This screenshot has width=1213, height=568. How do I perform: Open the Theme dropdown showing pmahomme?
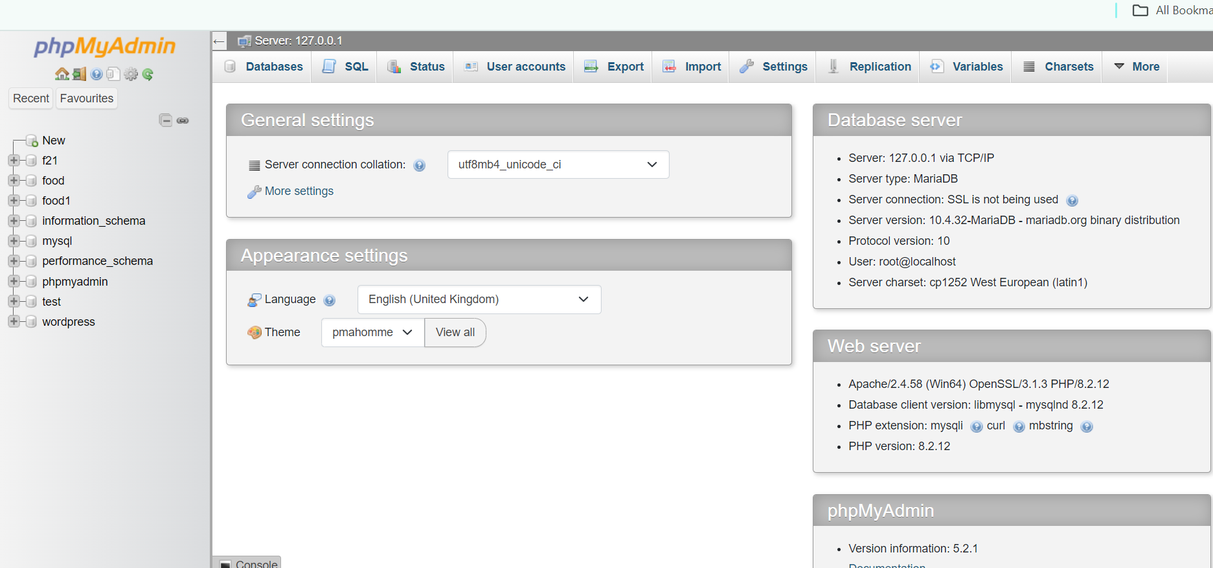(373, 332)
